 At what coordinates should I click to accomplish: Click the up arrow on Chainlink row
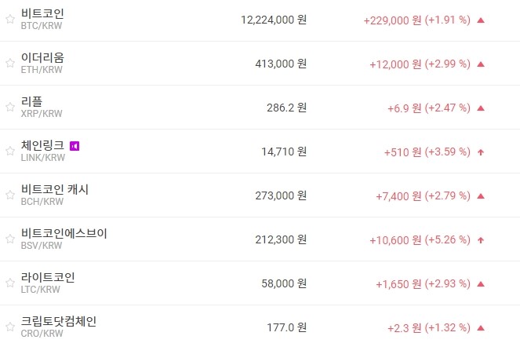[481, 152]
